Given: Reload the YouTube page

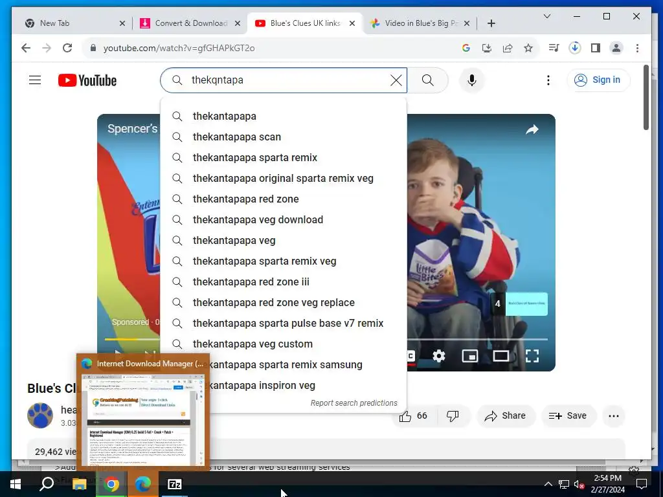Looking at the screenshot, I should tap(67, 48).
